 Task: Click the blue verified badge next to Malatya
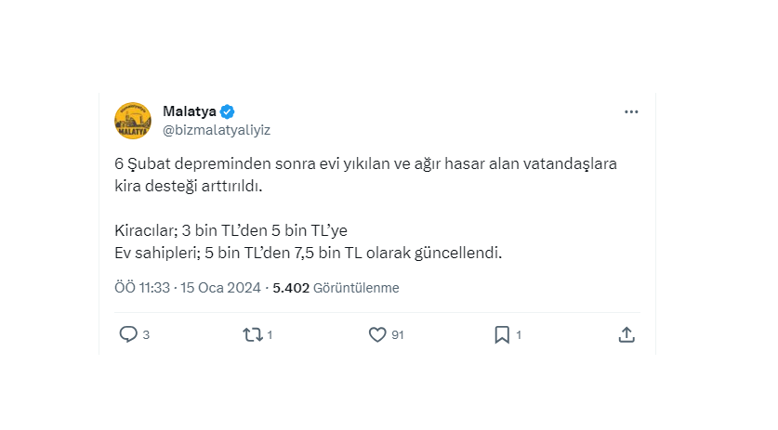click(228, 111)
